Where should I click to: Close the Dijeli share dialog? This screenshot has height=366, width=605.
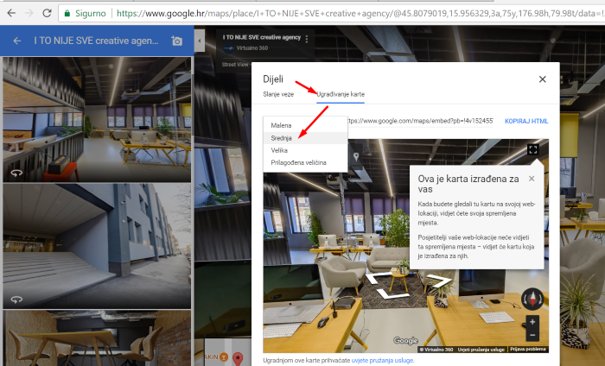542,79
